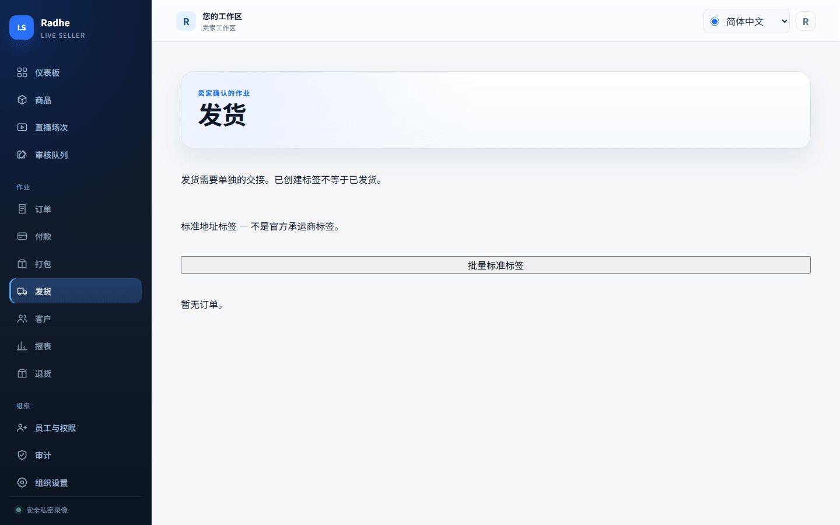Click the orders document icon beside 订单
The width and height of the screenshot is (840, 525).
22,209
